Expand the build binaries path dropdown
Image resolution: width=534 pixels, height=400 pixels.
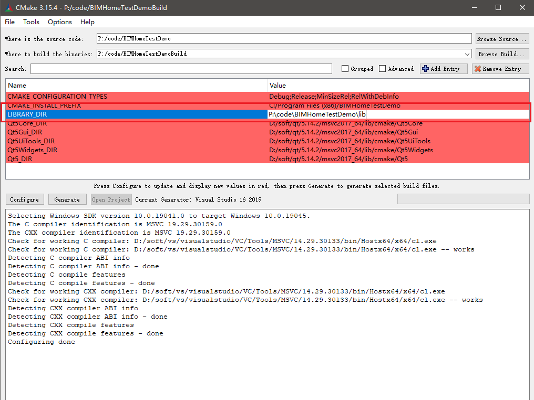(467, 54)
